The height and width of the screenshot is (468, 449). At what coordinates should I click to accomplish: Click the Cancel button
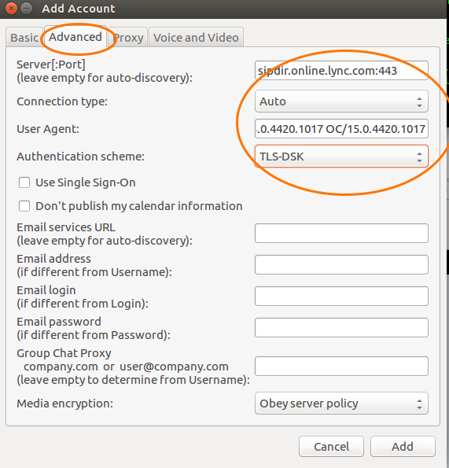[x=331, y=447]
